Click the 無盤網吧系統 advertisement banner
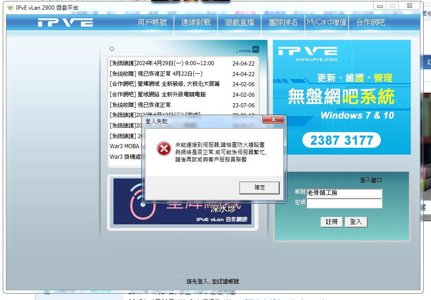 click(x=342, y=97)
